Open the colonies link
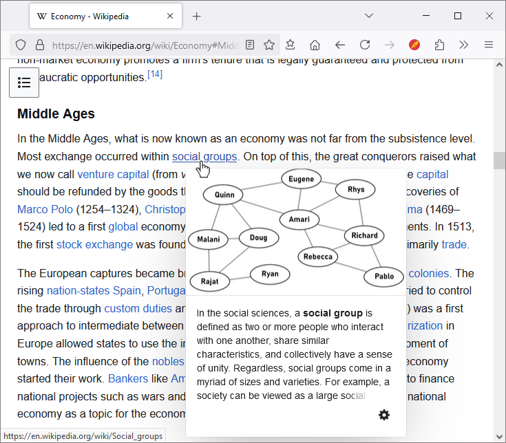 click(x=429, y=273)
